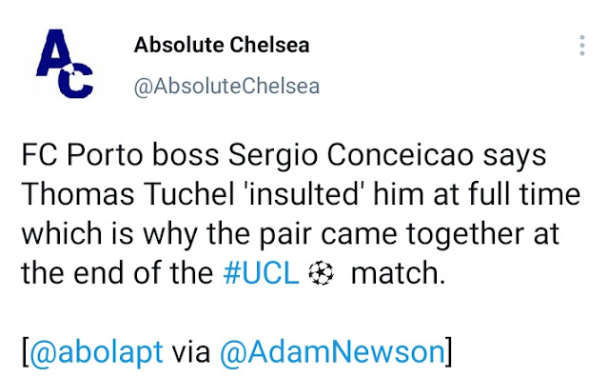
Task: Open the @AbsoluteChelsea handle
Action: tap(226, 86)
